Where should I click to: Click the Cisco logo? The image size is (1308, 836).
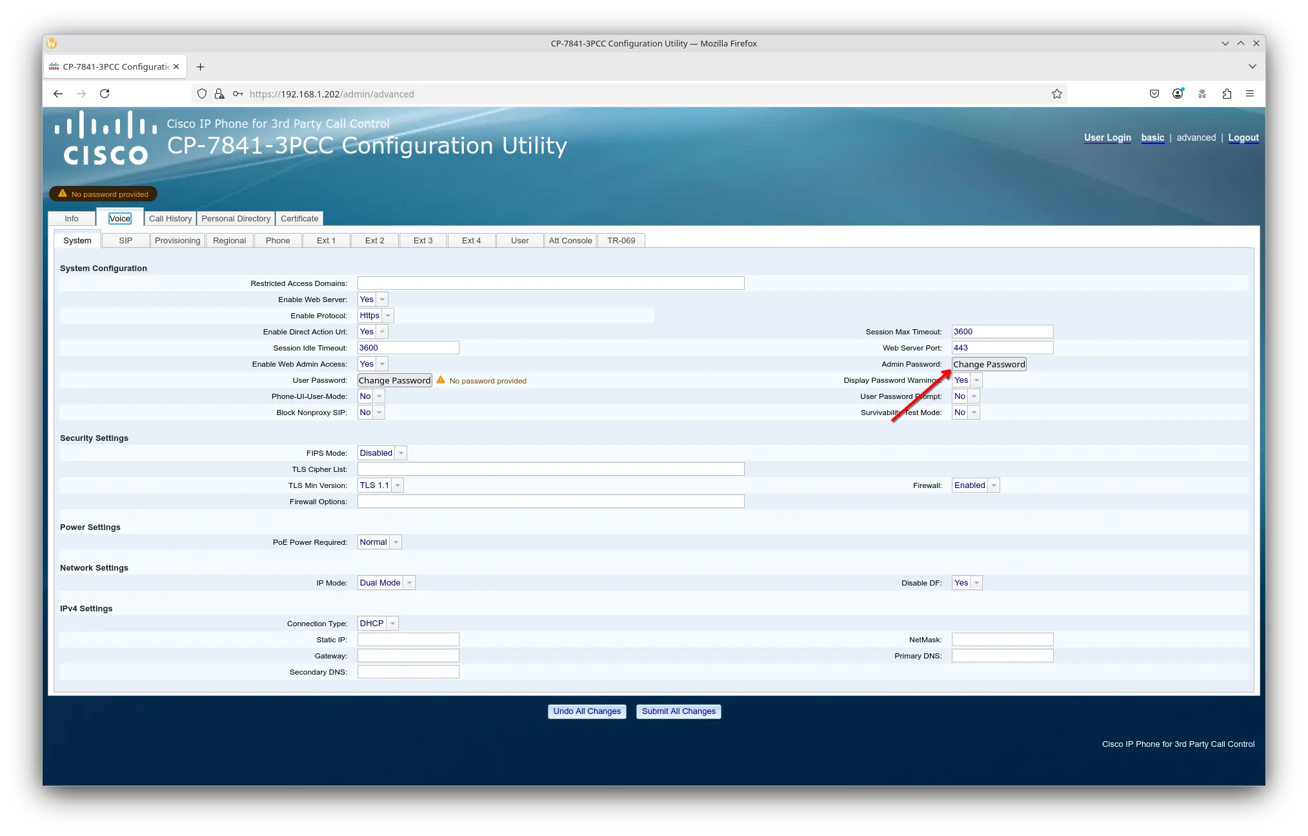point(106,138)
